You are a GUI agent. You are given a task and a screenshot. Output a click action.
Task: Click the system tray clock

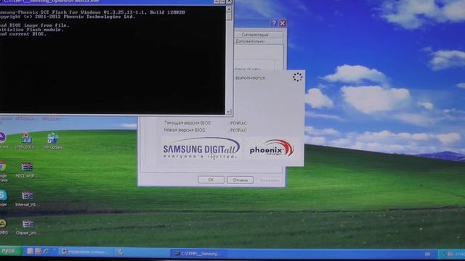point(460,254)
